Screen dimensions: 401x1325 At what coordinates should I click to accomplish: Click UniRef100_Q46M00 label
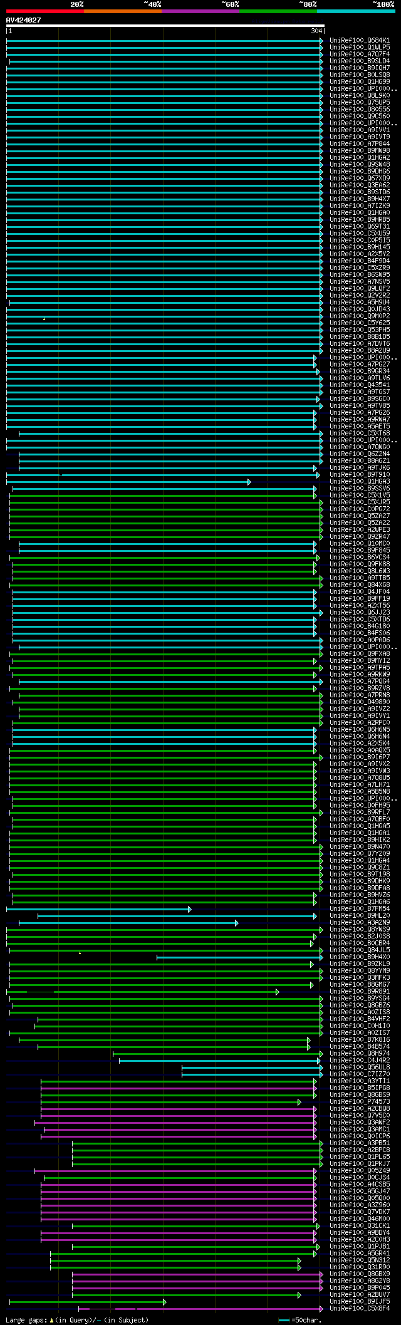[360, 1218]
